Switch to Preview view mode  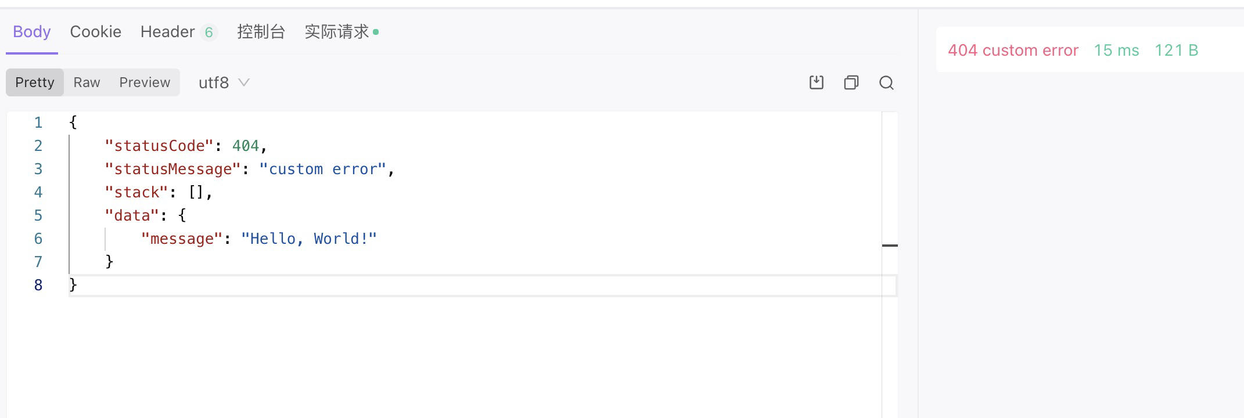pyautogui.click(x=145, y=82)
